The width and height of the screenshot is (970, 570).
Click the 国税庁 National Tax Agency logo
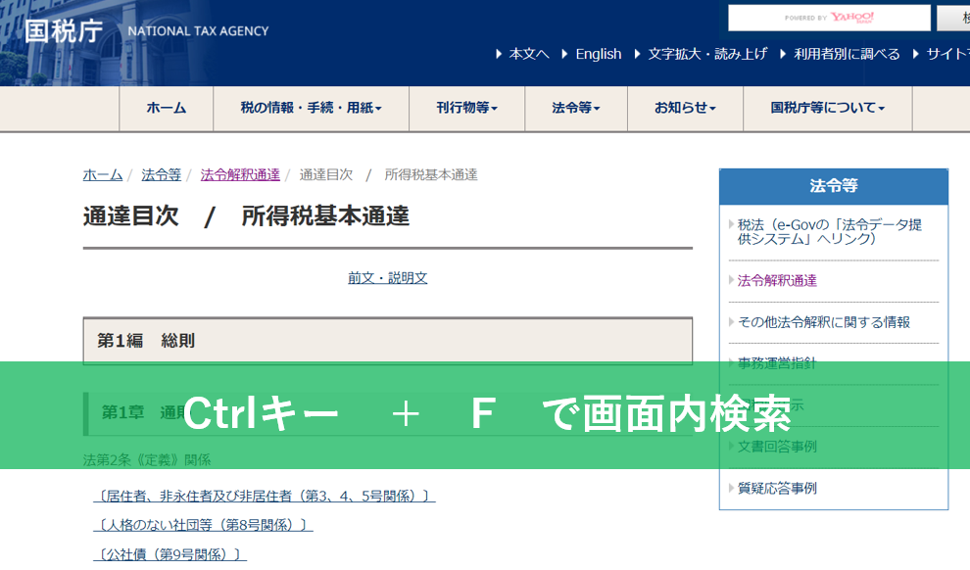tap(147, 30)
